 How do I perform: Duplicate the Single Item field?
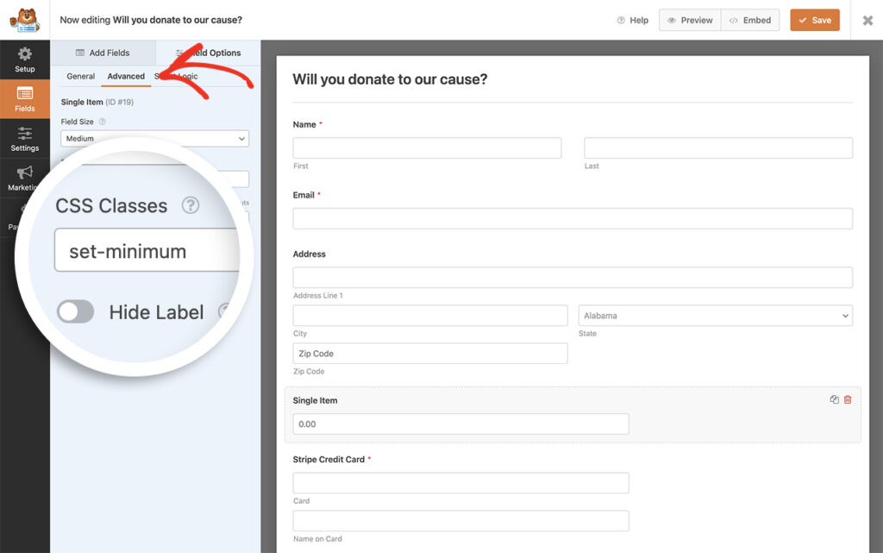833,399
